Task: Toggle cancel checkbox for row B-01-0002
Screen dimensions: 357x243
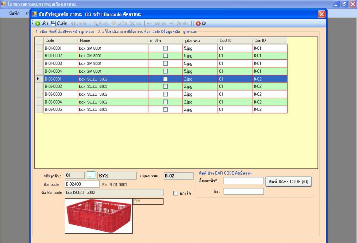Action: coord(165,56)
